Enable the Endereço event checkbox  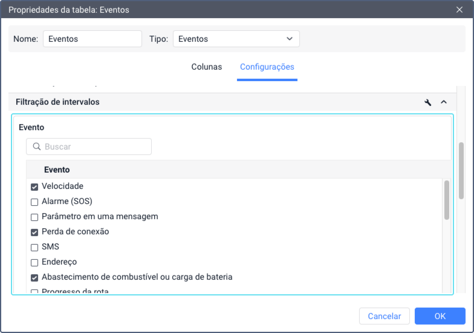point(34,262)
